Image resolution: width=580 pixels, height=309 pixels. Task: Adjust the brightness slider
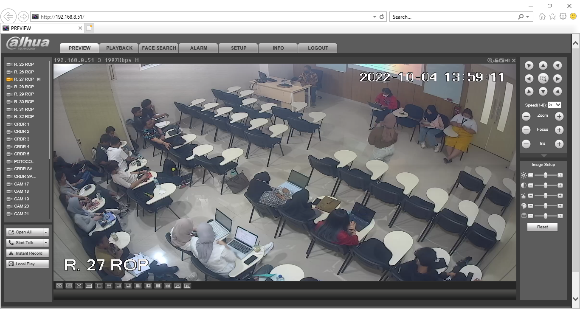click(545, 175)
